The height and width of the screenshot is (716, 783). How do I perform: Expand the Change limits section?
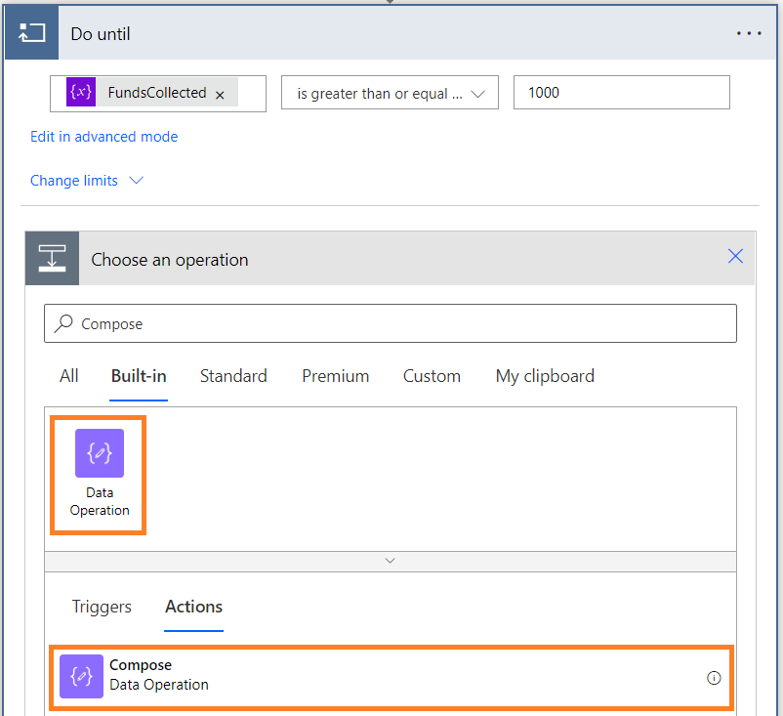pos(87,181)
